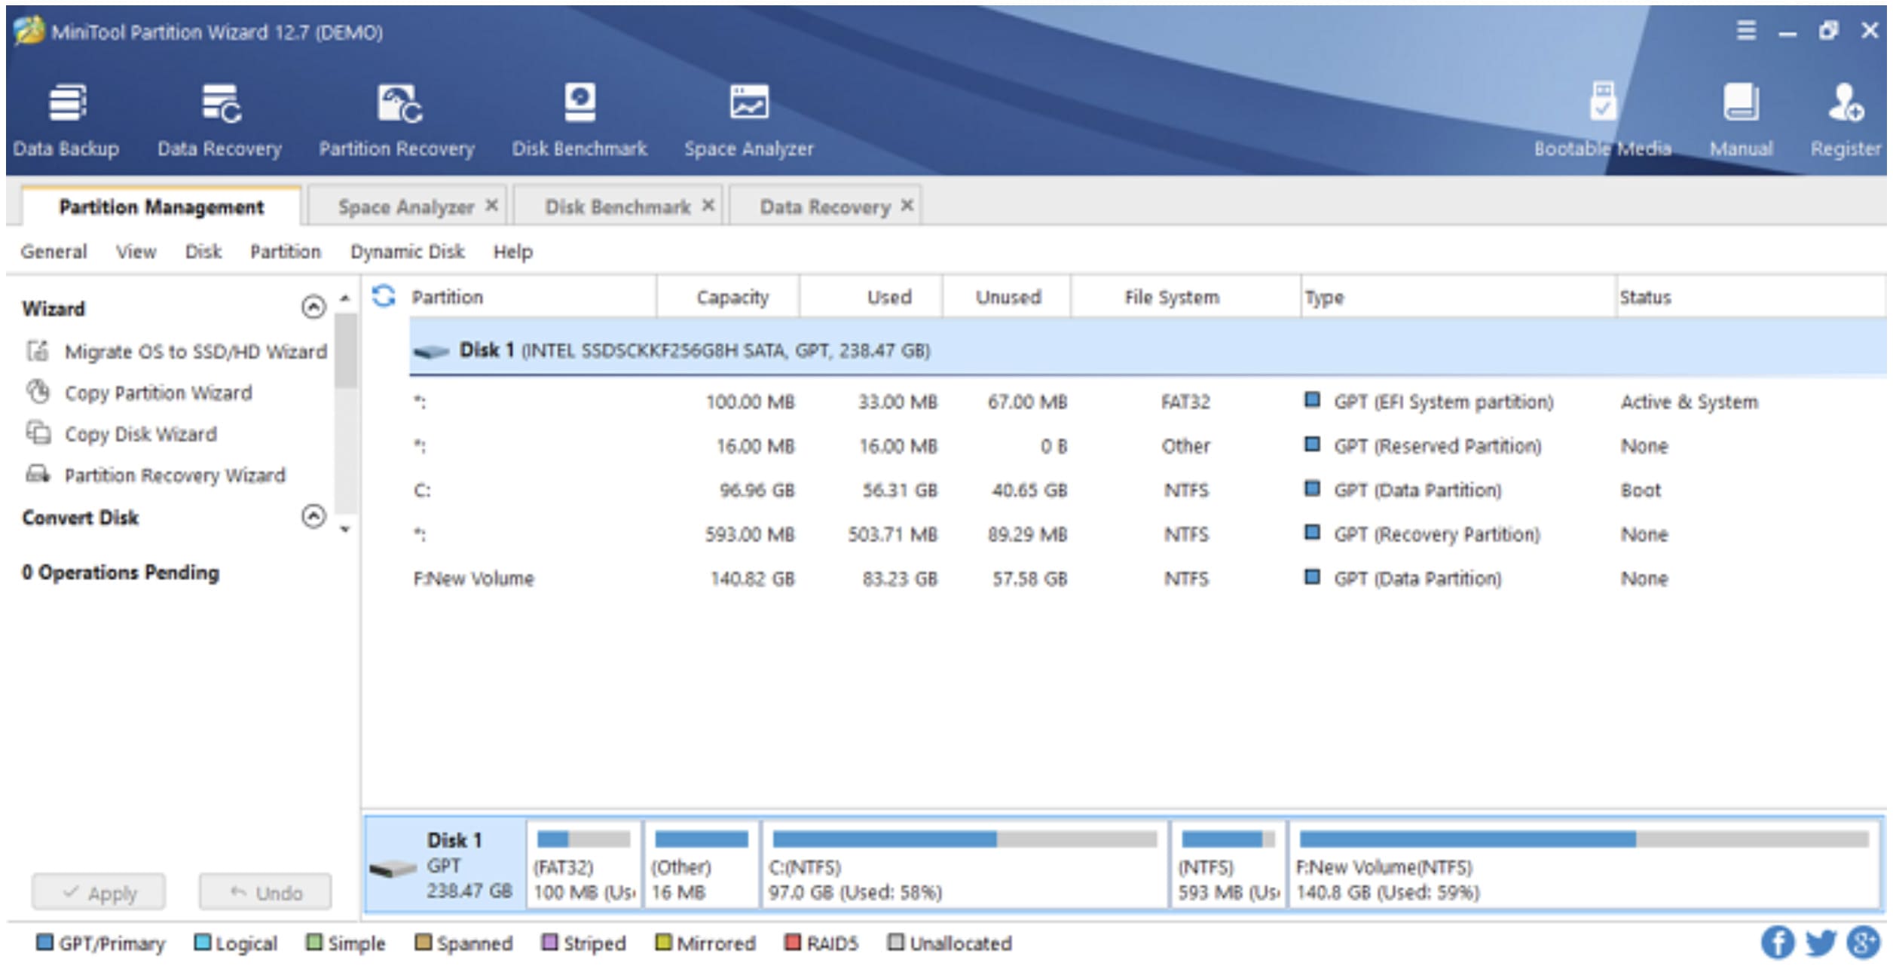Launch the Copy Disk Wizard
This screenshot has height=972, width=1893.
click(140, 434)
